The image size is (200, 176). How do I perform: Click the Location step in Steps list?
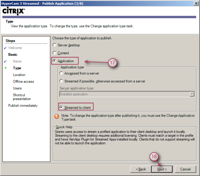[19, 75]
